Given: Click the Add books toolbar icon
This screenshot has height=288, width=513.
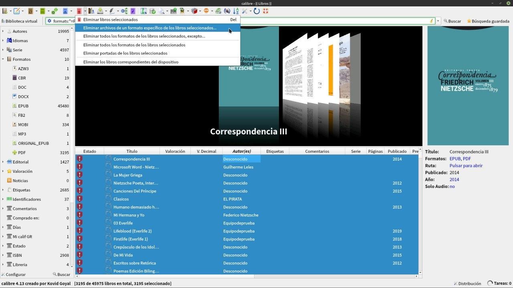Looking at the screenshot, I should pos(5,11).
